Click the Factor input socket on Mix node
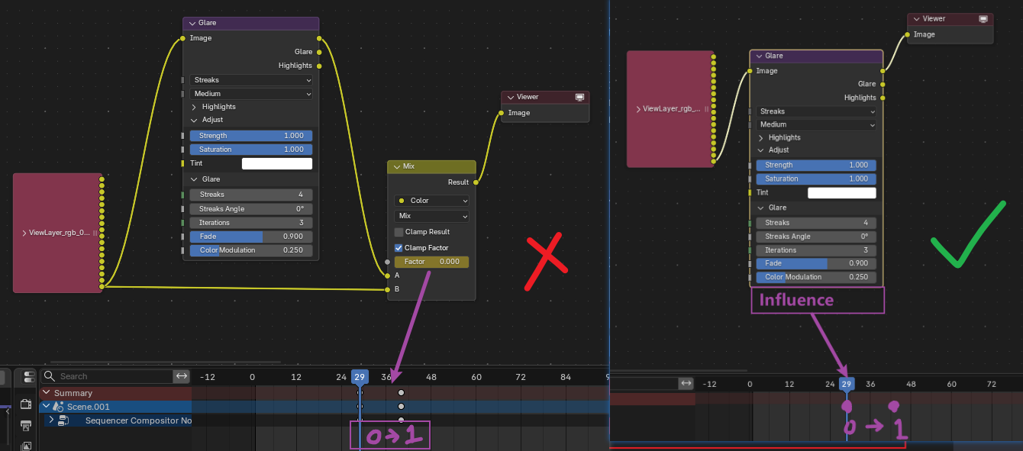 (x=388, y=262)
